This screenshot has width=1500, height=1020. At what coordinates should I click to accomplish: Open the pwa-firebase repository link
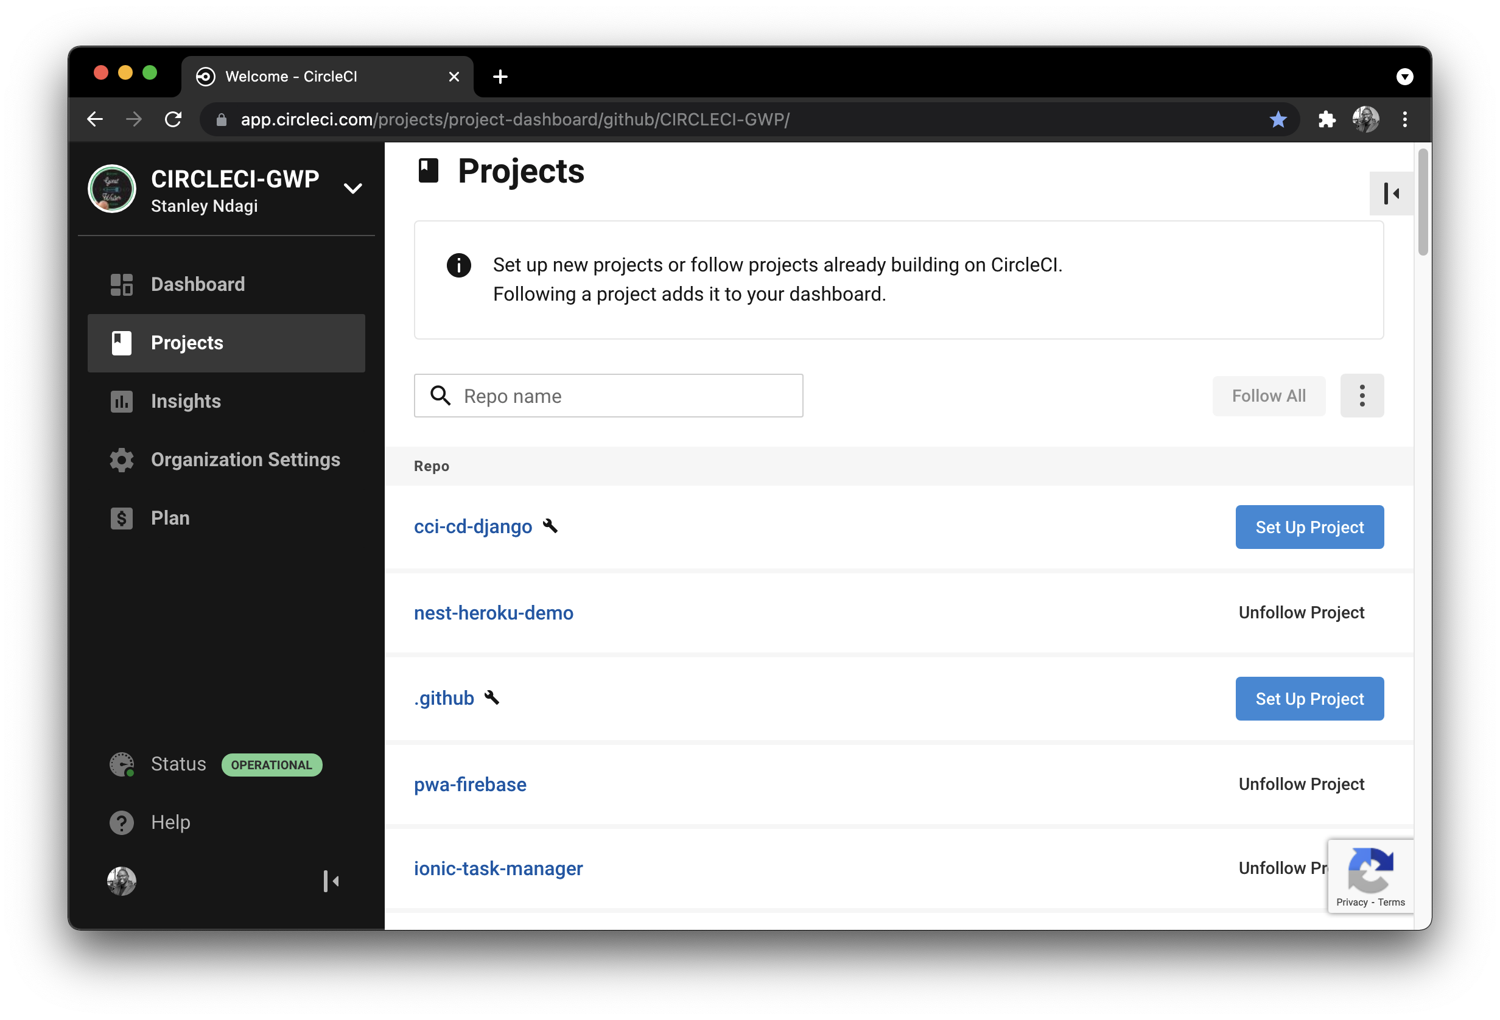click(469, 784)
